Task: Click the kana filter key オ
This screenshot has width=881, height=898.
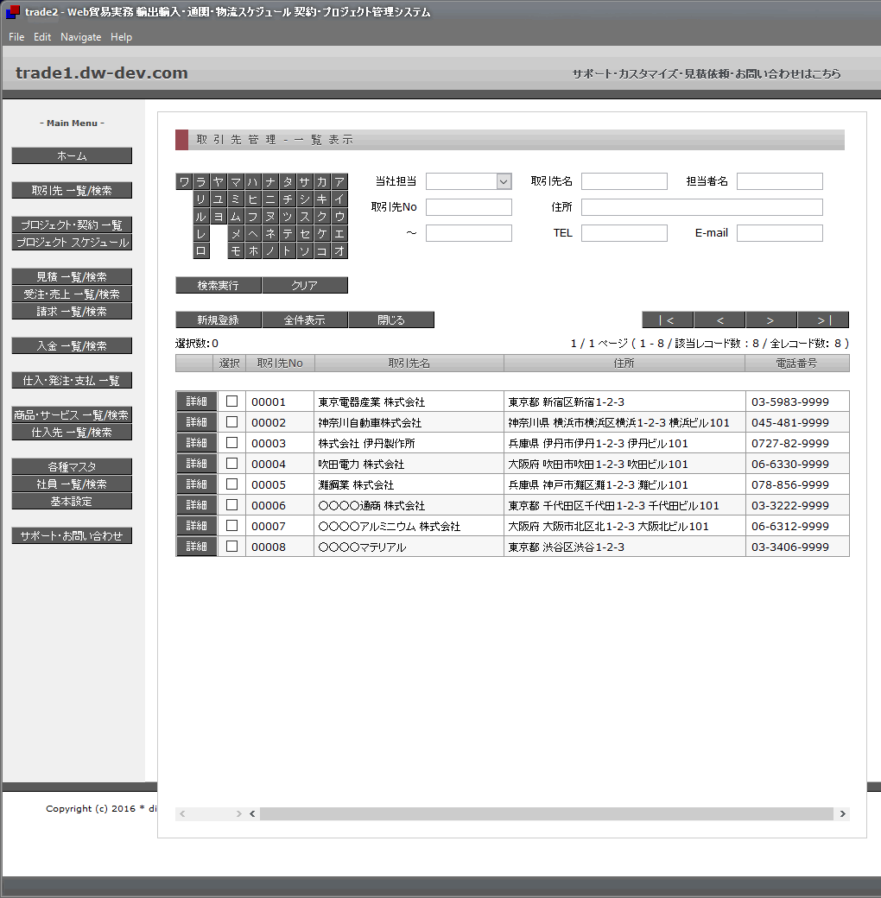Action: click(x=339, y=250)
